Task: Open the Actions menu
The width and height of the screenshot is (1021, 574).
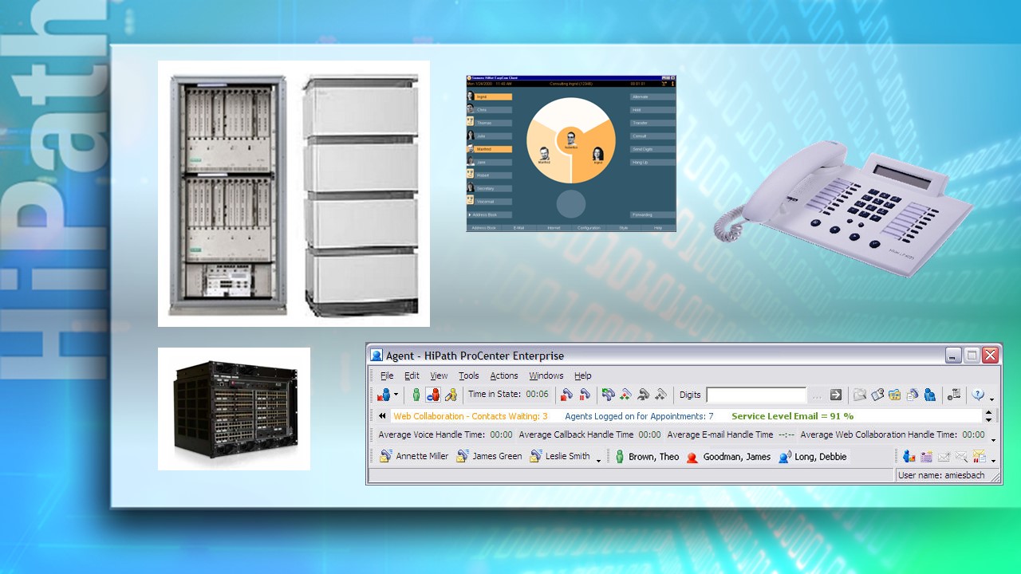Action: coord(504,375)
